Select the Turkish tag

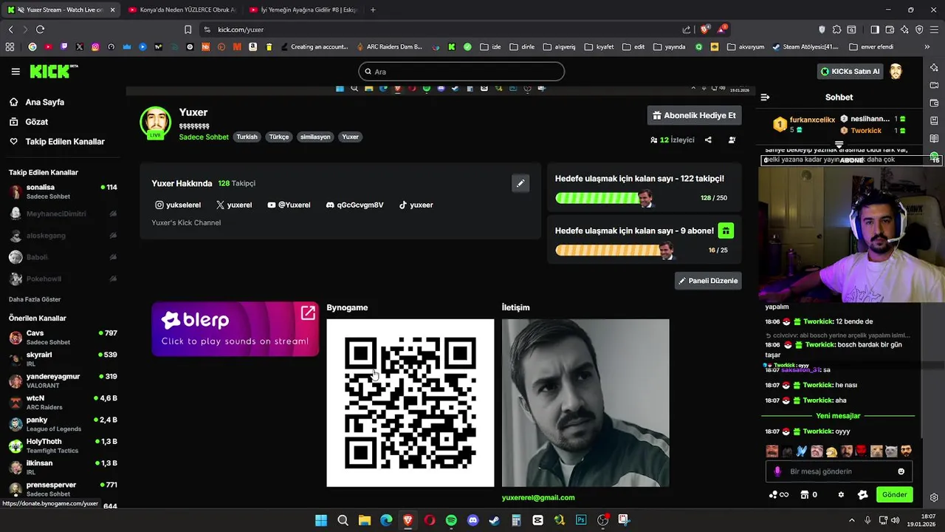point(247,137)
